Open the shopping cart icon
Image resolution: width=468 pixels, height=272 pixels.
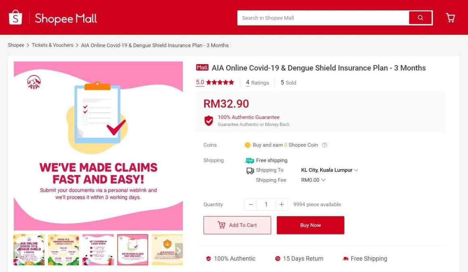[450, 17]
